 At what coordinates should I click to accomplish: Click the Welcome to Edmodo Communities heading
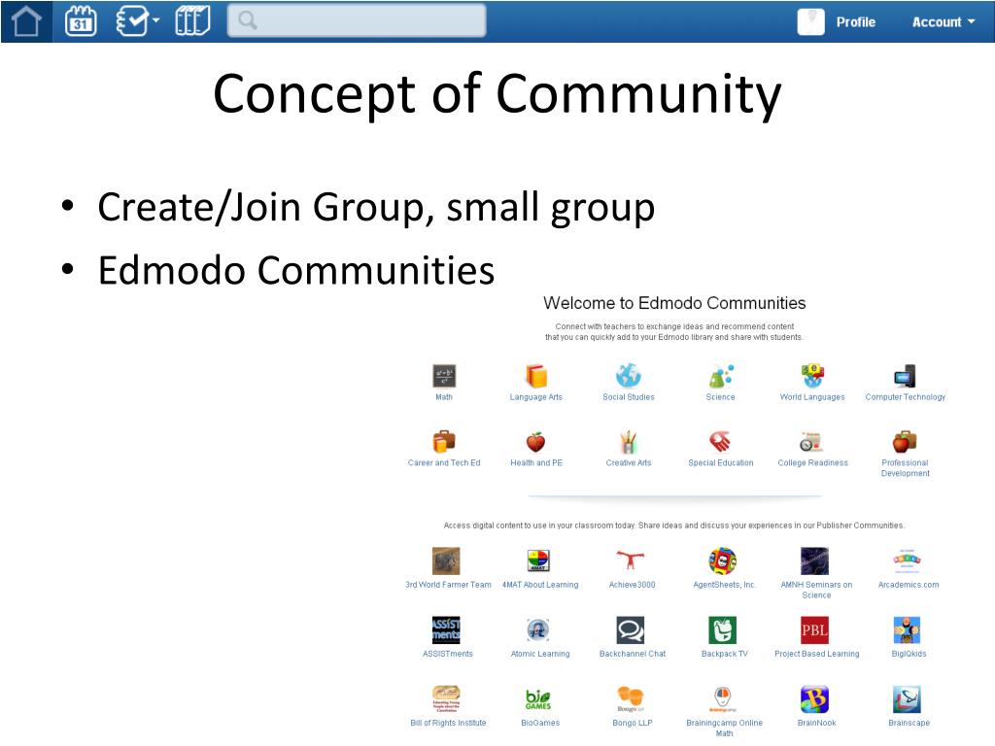coord(674,303)
